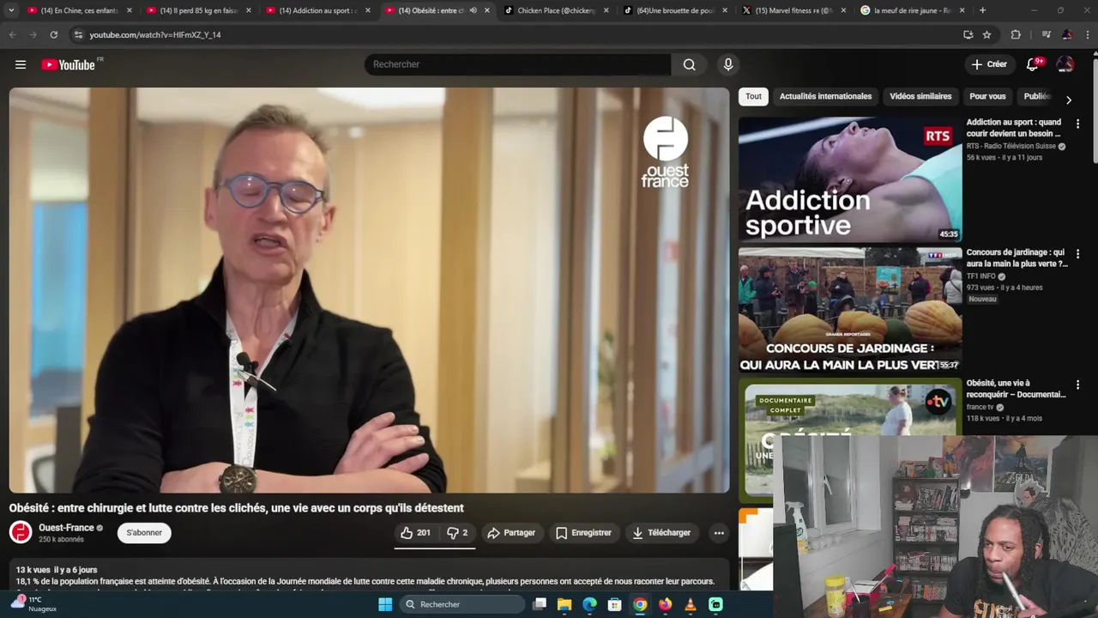The width and height of the screenshot is (1098, 618).
Task: Switch to la meuf de rire jaune tab
Action: click(x=912, y=10)
